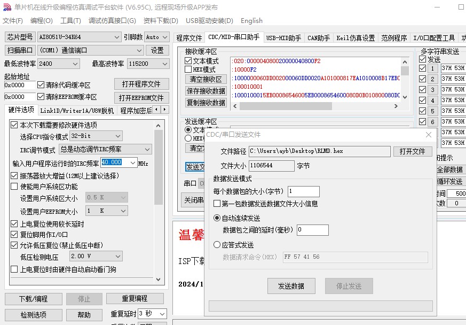Switch to CAN助手 tab

319,38
